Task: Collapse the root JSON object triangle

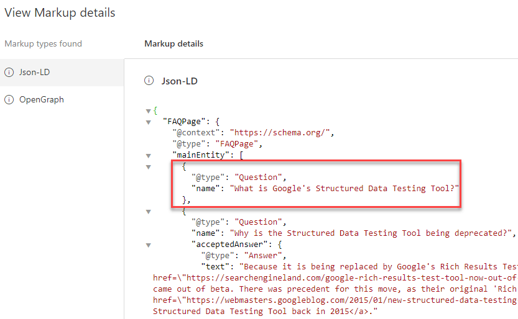Action: coord(149,111)
